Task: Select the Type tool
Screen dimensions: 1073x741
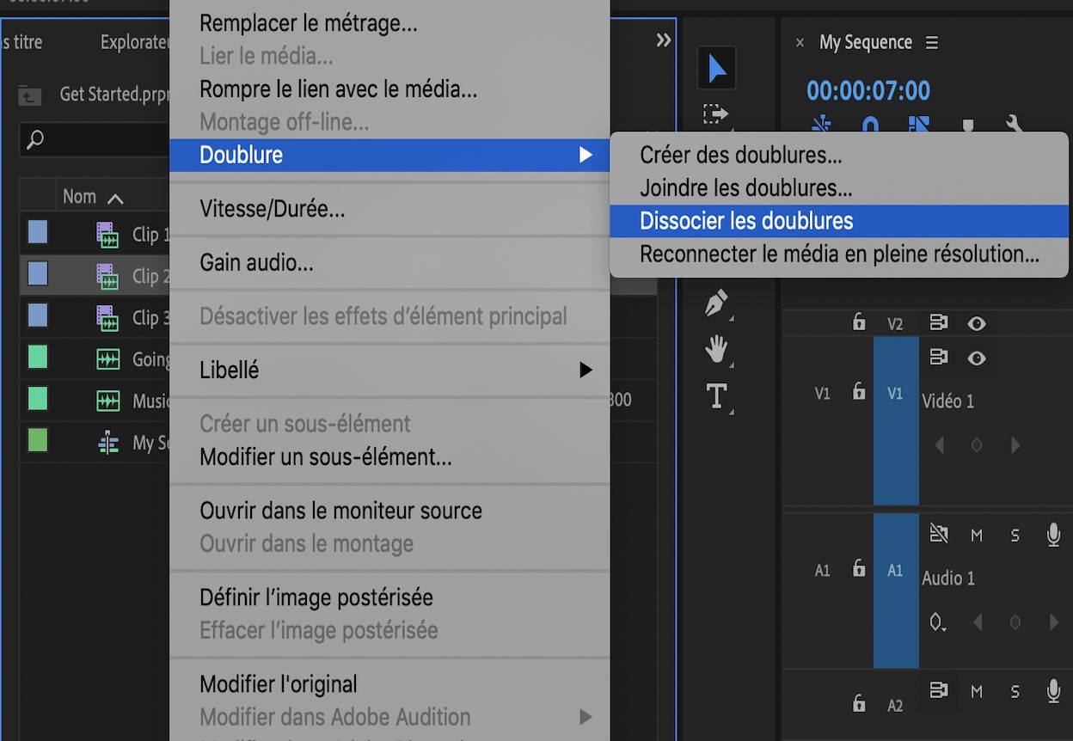Action: point(716,397)
